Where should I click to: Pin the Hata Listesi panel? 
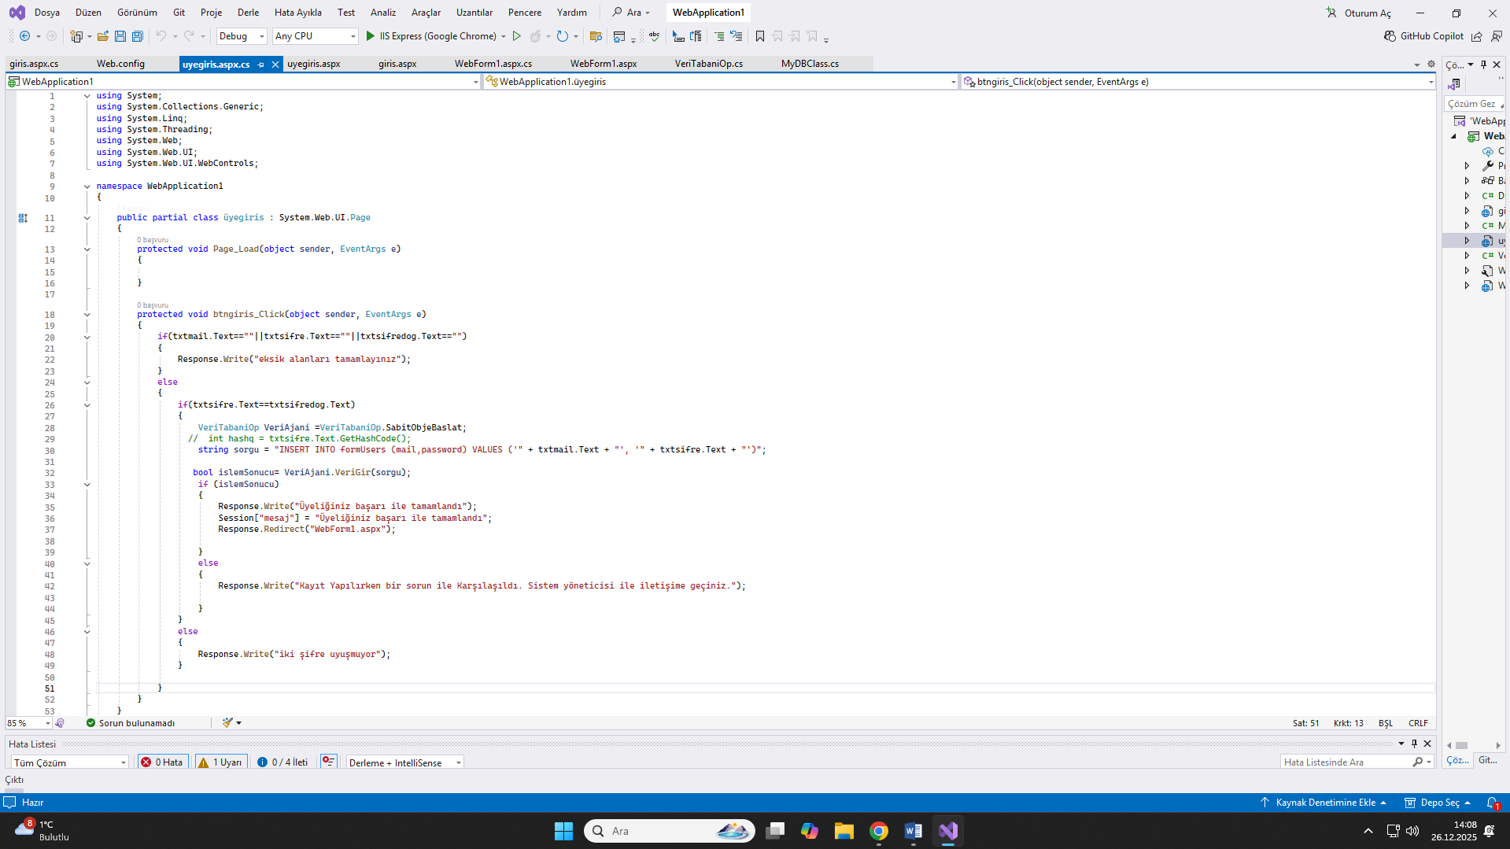click(x=1414, y=744)
